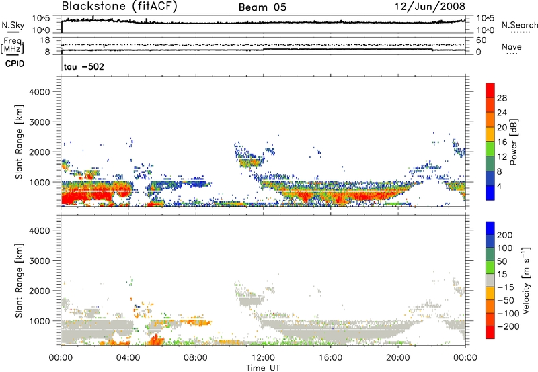Pick the bright blue lowest power swatch
The width and height of the screenshot is (538, 372).
point(490,193)
